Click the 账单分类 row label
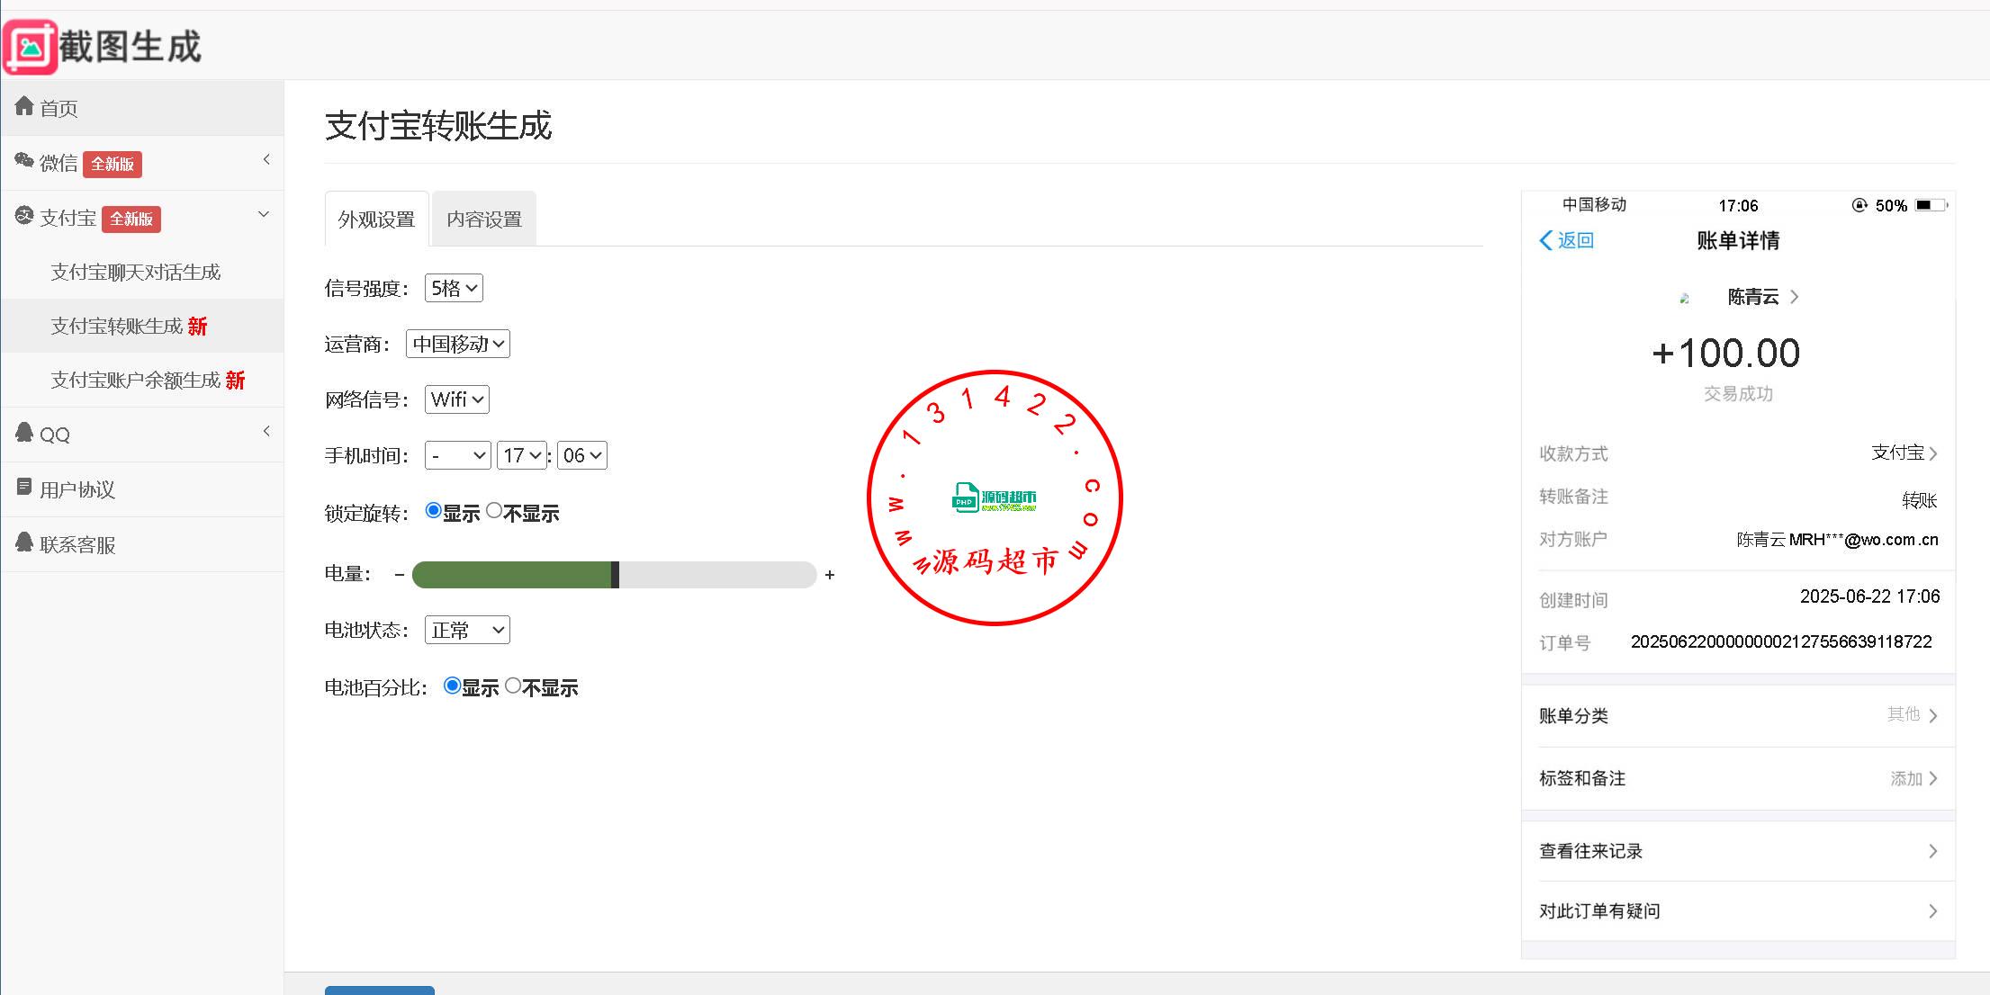 [1574, 716]
